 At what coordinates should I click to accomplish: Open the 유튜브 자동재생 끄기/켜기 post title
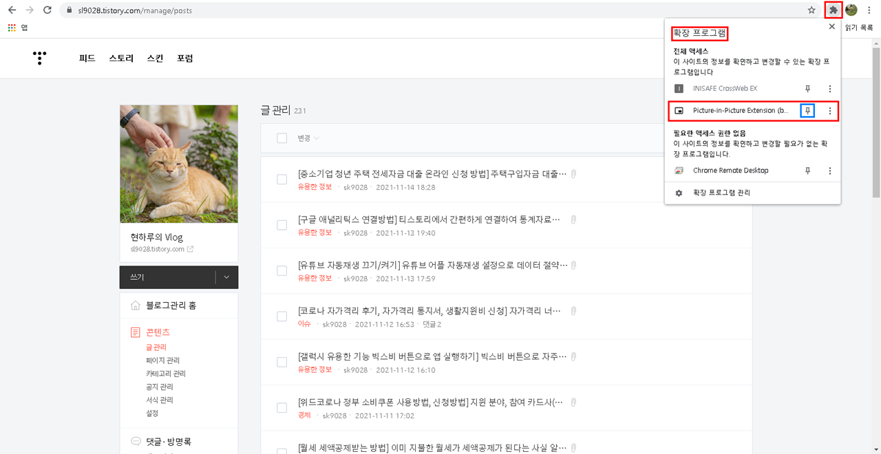[433, 265]
